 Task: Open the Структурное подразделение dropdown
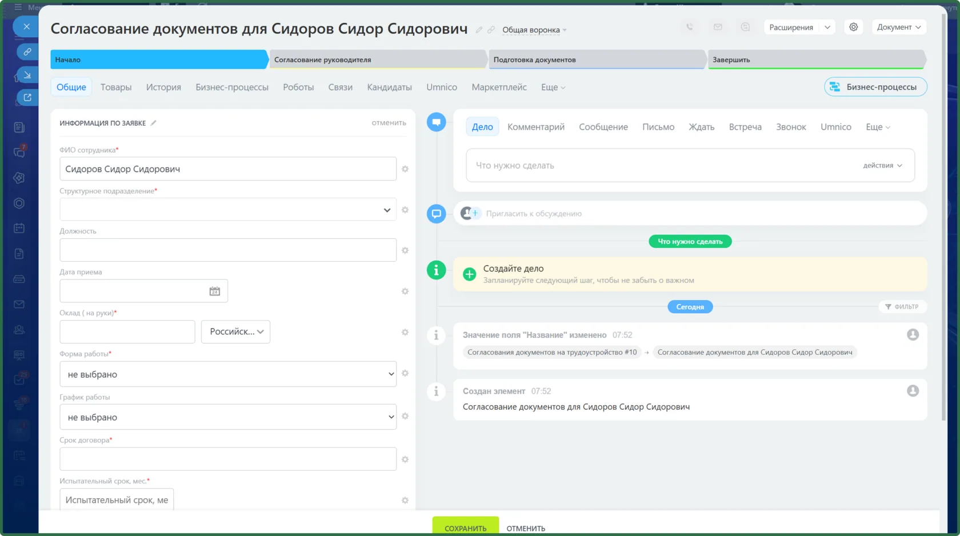click(x=228, y=210)
